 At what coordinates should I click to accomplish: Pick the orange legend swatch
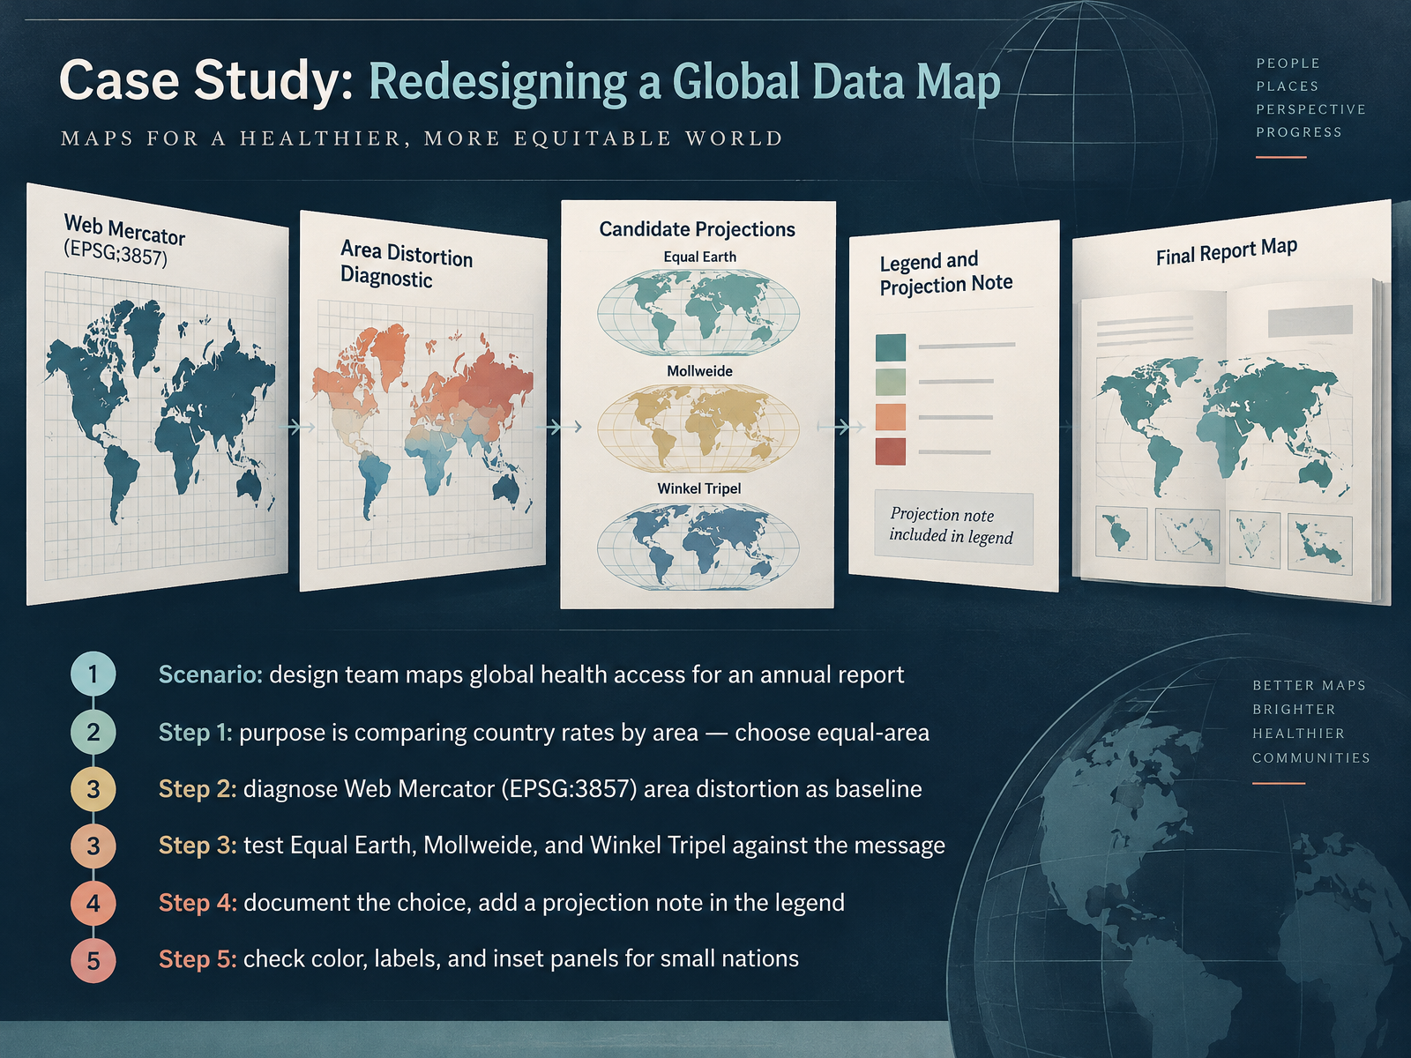pyautogui.click(x=891, y=416)
